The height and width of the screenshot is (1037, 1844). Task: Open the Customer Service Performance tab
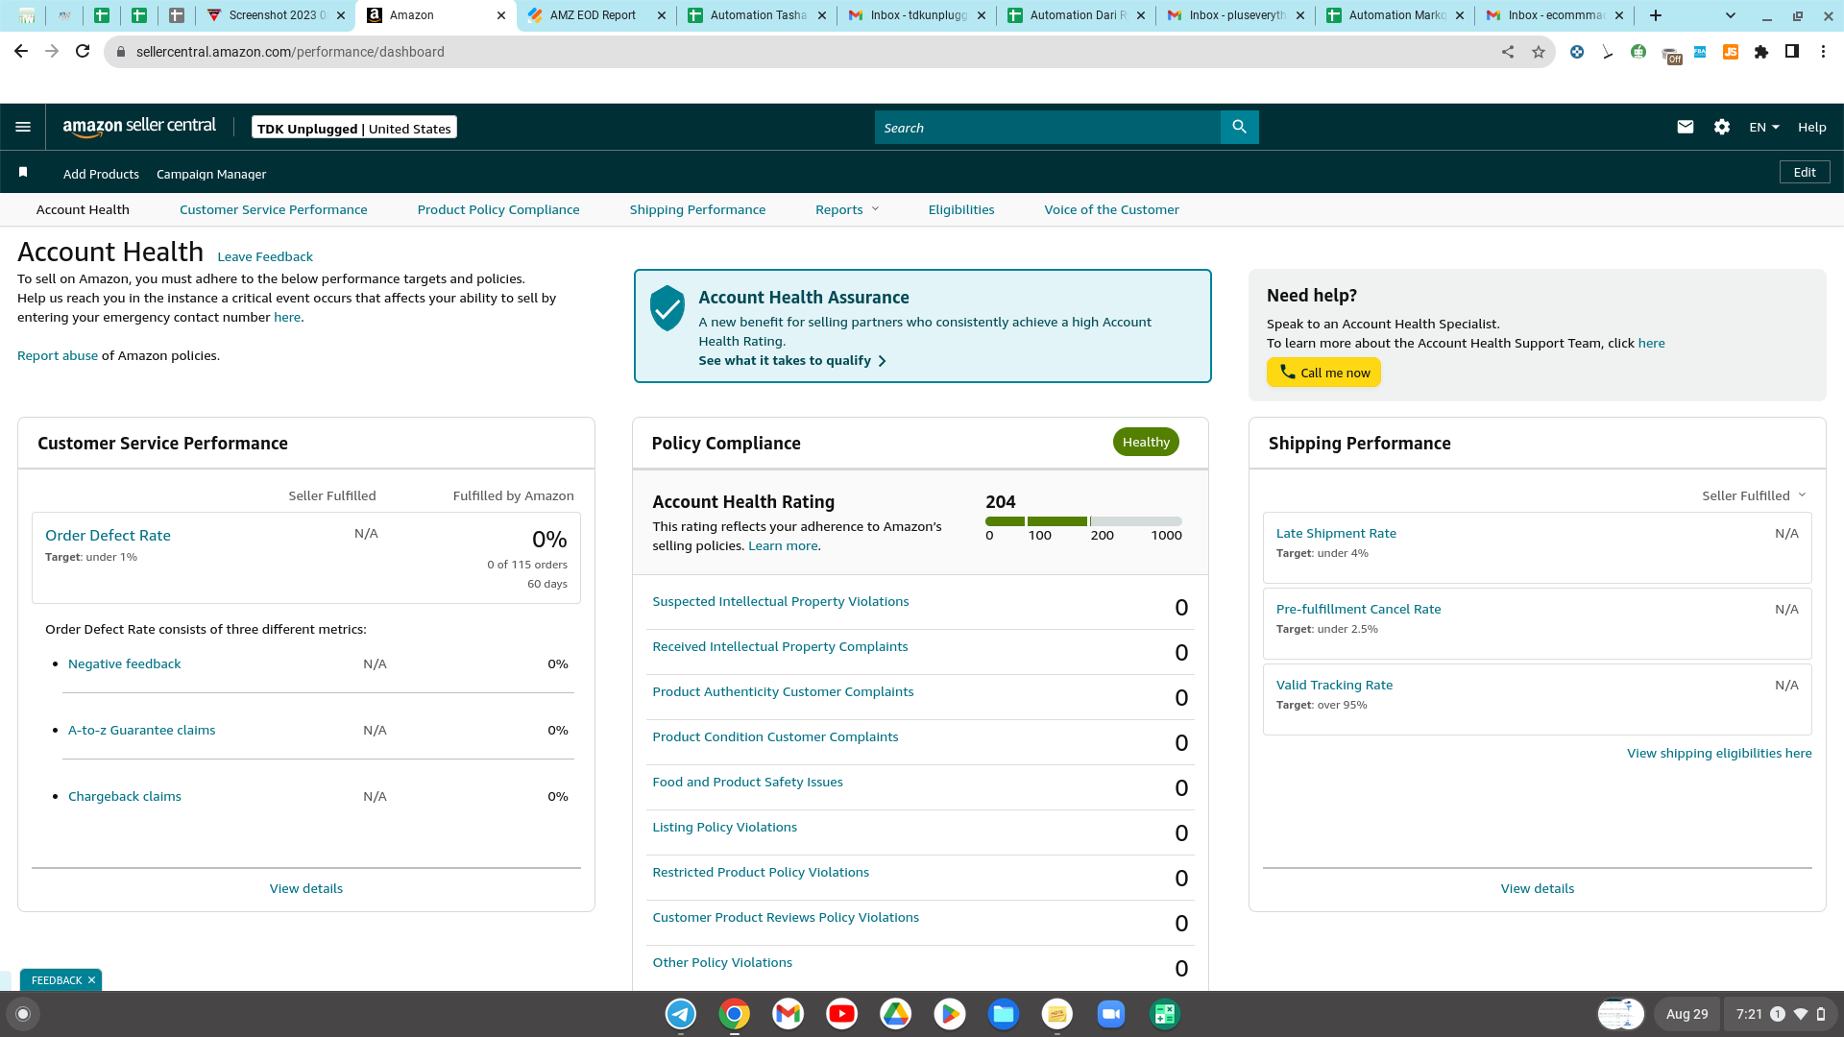click(x=273, y=209)
